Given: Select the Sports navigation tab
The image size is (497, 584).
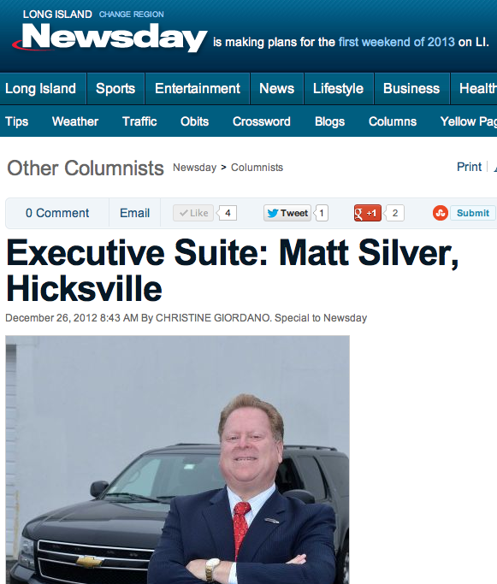Looking at the screenshot, I should click(x=115, y=89).
